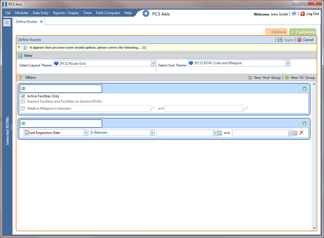This screenshot has height=238, width=324.
Task: Collapse the invalid options warning triangle
Action: [19, 47]
